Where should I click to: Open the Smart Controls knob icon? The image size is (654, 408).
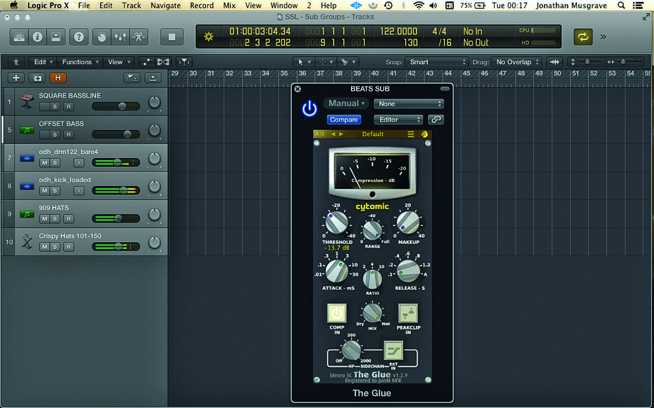(x=102, y=37)
